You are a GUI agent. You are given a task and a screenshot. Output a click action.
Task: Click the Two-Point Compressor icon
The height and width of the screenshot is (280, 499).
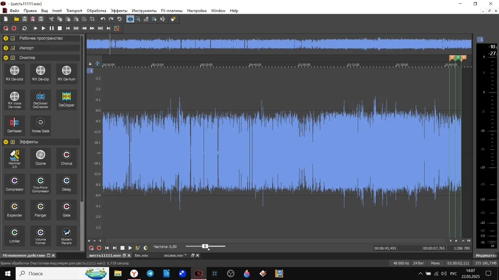click(40, 184)
